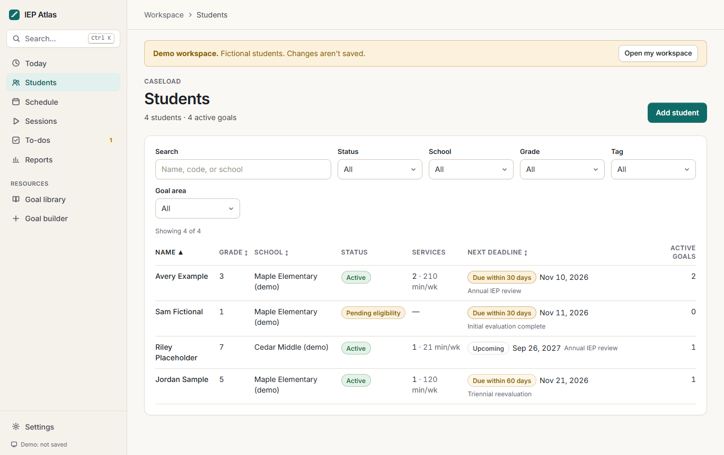The image size is (724, 455).
Task: Open the Grade filter dropdown
Action: (562, 169)
